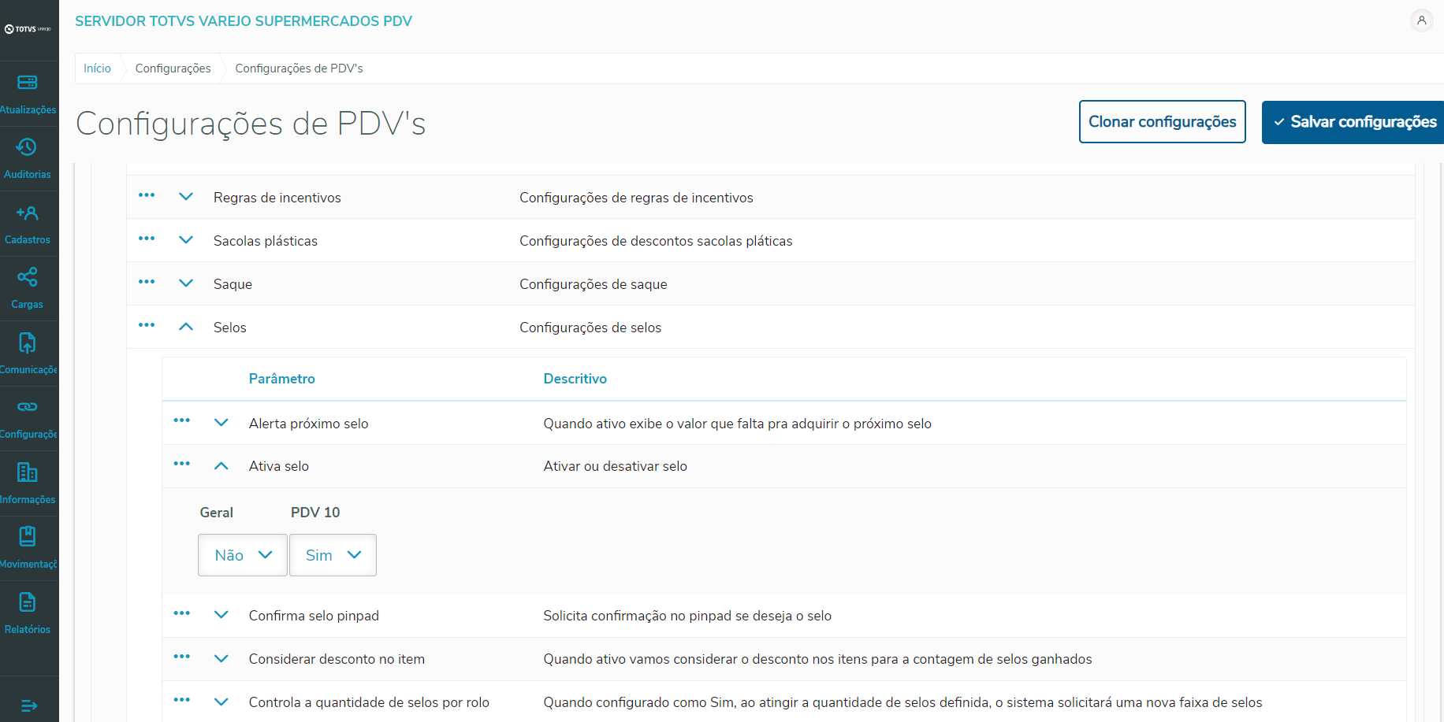Viewport: 1444px width, 722px height.
Task: Open options dots for Ativa selo
Action: tap(182, 464)
